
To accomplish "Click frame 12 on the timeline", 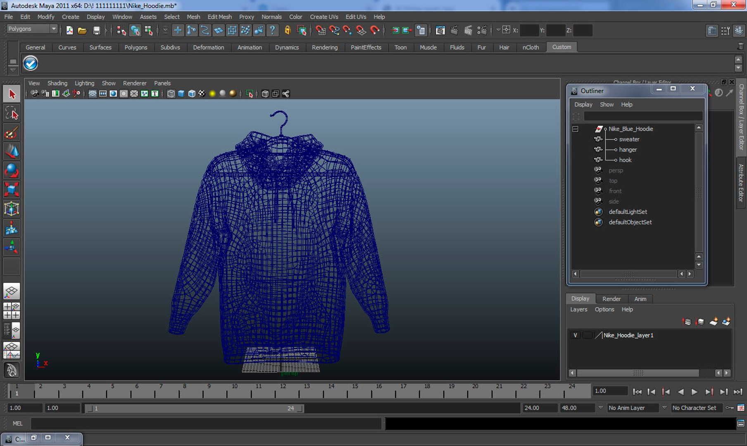I will [283, 390].
